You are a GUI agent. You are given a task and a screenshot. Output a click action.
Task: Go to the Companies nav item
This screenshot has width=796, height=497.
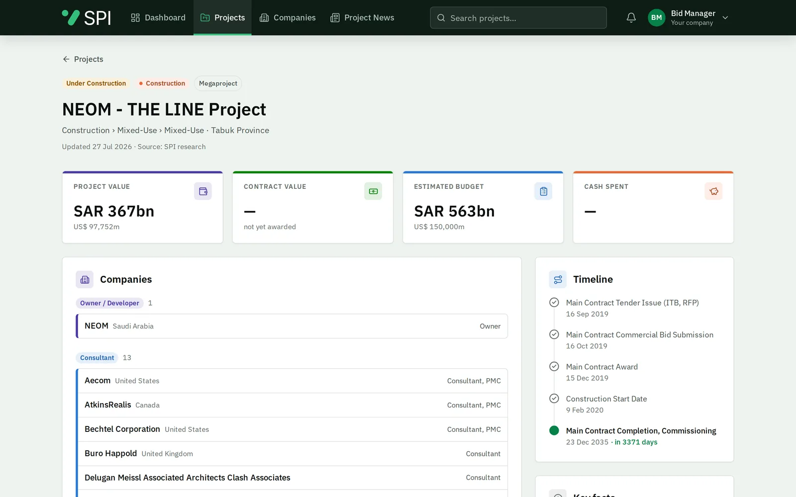(288, 17)
